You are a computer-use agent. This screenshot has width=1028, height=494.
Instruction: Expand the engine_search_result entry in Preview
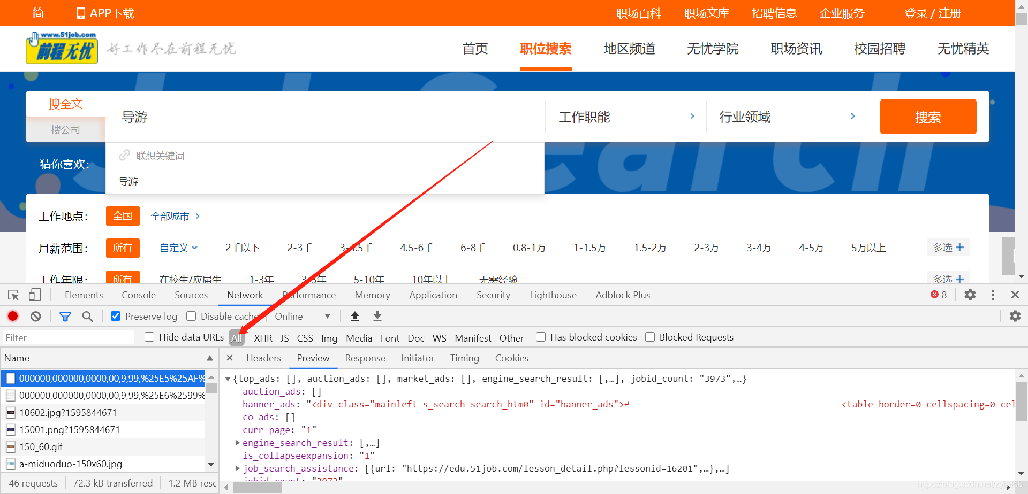(237, 443)
